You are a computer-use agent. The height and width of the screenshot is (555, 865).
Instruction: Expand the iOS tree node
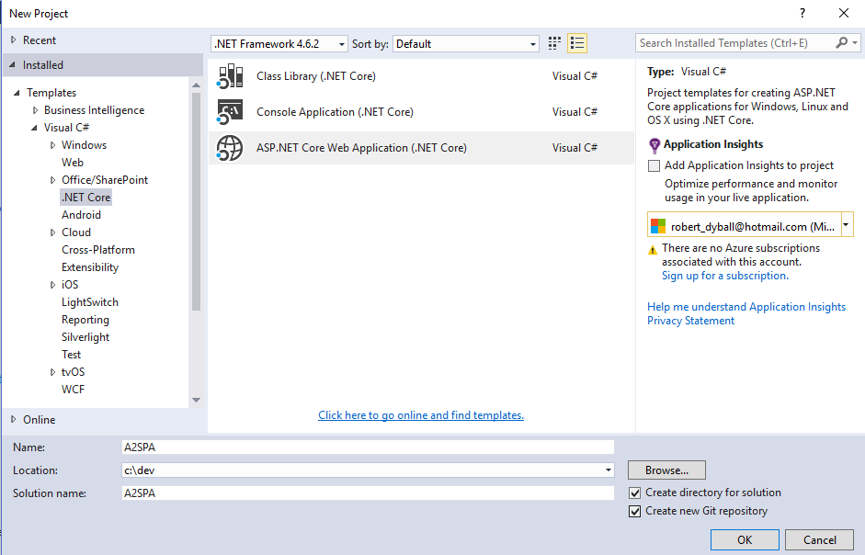click(53, 285)
